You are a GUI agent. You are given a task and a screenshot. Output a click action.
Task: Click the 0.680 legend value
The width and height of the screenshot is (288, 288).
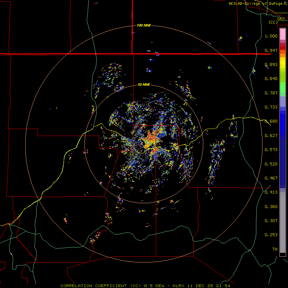coord(271,121)
